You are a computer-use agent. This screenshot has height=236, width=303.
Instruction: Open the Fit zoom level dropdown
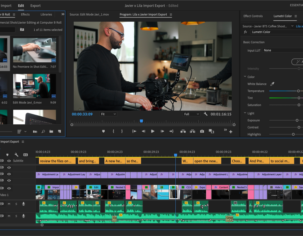point(108,114)
